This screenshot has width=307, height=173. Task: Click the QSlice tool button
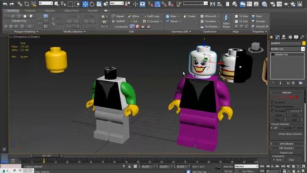tap(133, 16)
